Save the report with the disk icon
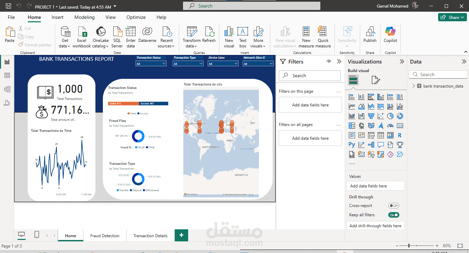 [x=8, y=6]
